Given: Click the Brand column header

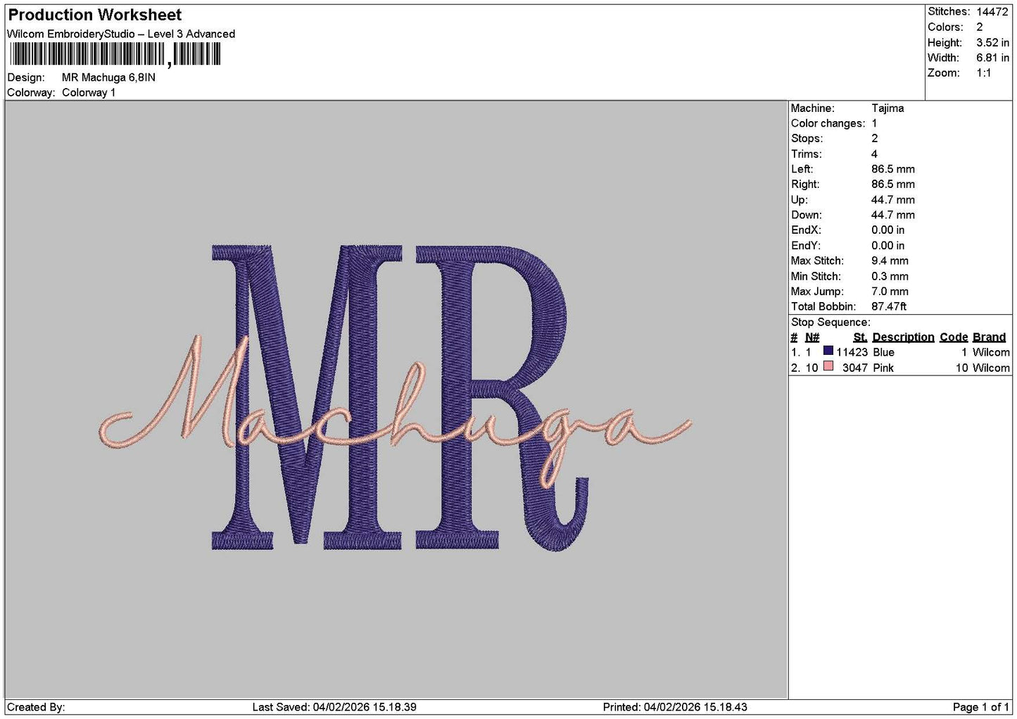Looking at the screenshot, I should 989,337.
